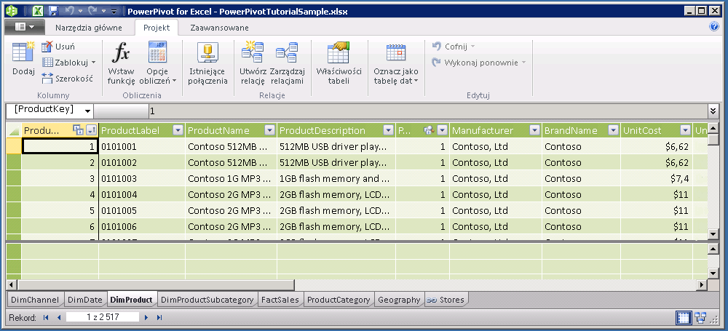Click the redo icon in title bar
728x331 pixels.
click(92, 10)
